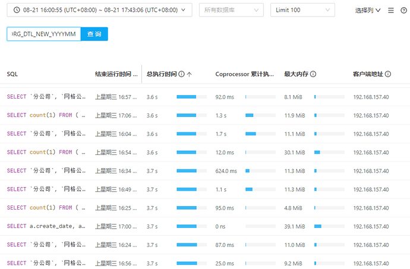This screenshot has width=410, height=269.
Task: Click the 11.0 MiB memory value
Action: click(295, 245)
